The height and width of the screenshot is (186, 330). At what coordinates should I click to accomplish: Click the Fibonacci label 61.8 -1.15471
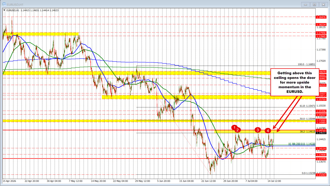coord(307,106)
